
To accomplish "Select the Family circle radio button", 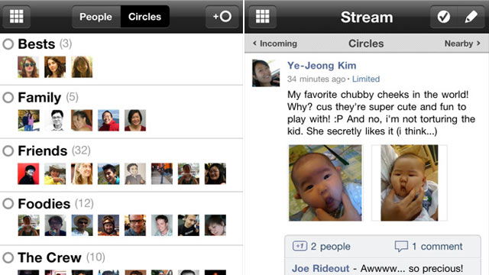I will (8, 97).
